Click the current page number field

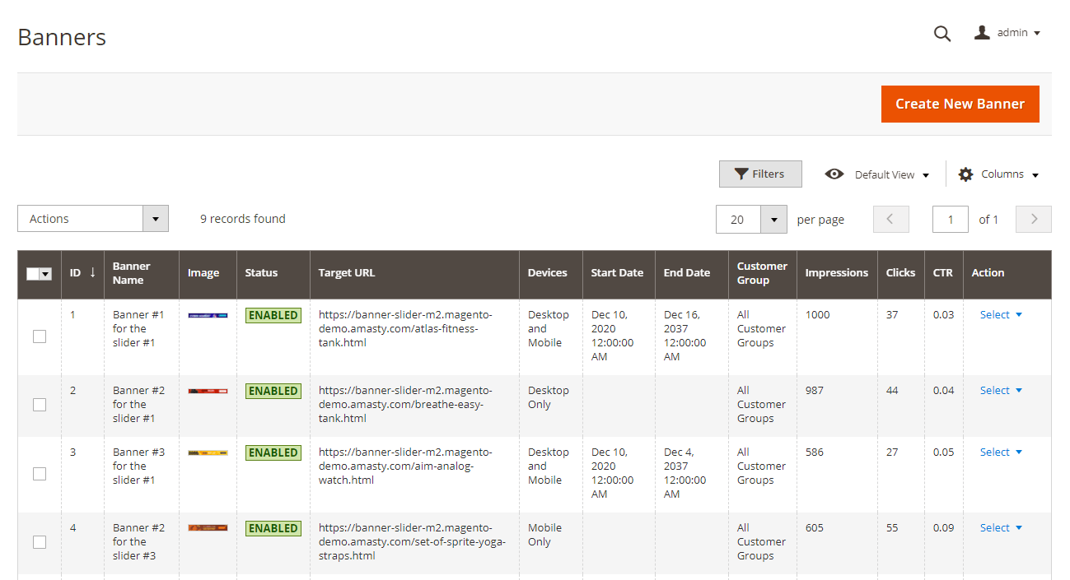click(950, 220)
